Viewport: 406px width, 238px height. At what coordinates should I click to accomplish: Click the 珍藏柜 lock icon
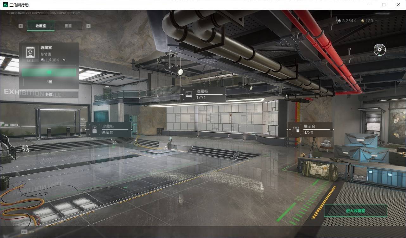pyautogui.click(x=94, y=129)
